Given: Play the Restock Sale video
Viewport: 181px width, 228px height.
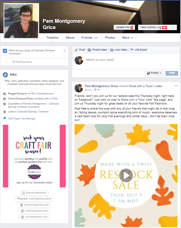Looking at the screenshot, I should [x=126, y=175].
